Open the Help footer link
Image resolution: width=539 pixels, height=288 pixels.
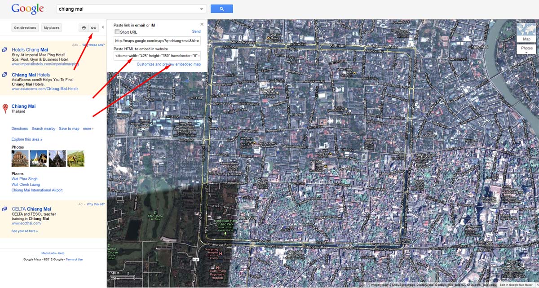click(61, 253)
